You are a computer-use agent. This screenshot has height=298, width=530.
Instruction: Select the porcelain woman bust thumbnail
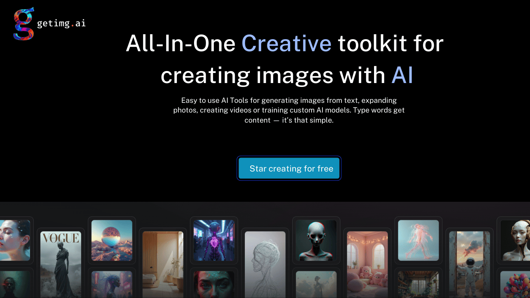click(x=515, y=240)
